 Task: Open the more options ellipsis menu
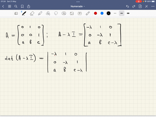click(153, 6)
